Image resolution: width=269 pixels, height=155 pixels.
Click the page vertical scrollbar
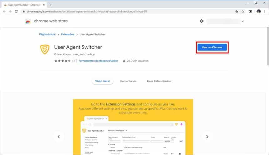point(268,46)
